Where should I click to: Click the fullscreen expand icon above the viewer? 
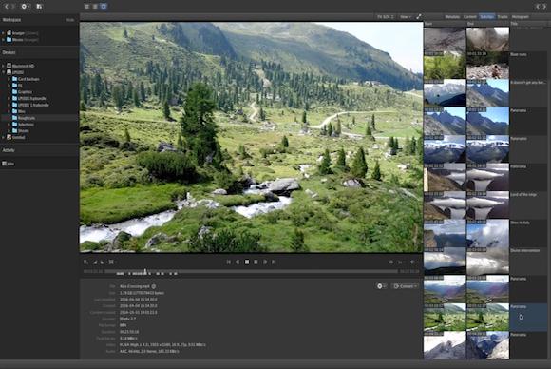(419, 16)
